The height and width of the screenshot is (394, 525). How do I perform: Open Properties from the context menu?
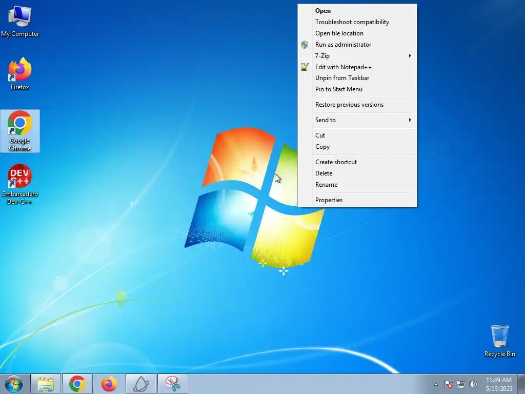point(357,200)
